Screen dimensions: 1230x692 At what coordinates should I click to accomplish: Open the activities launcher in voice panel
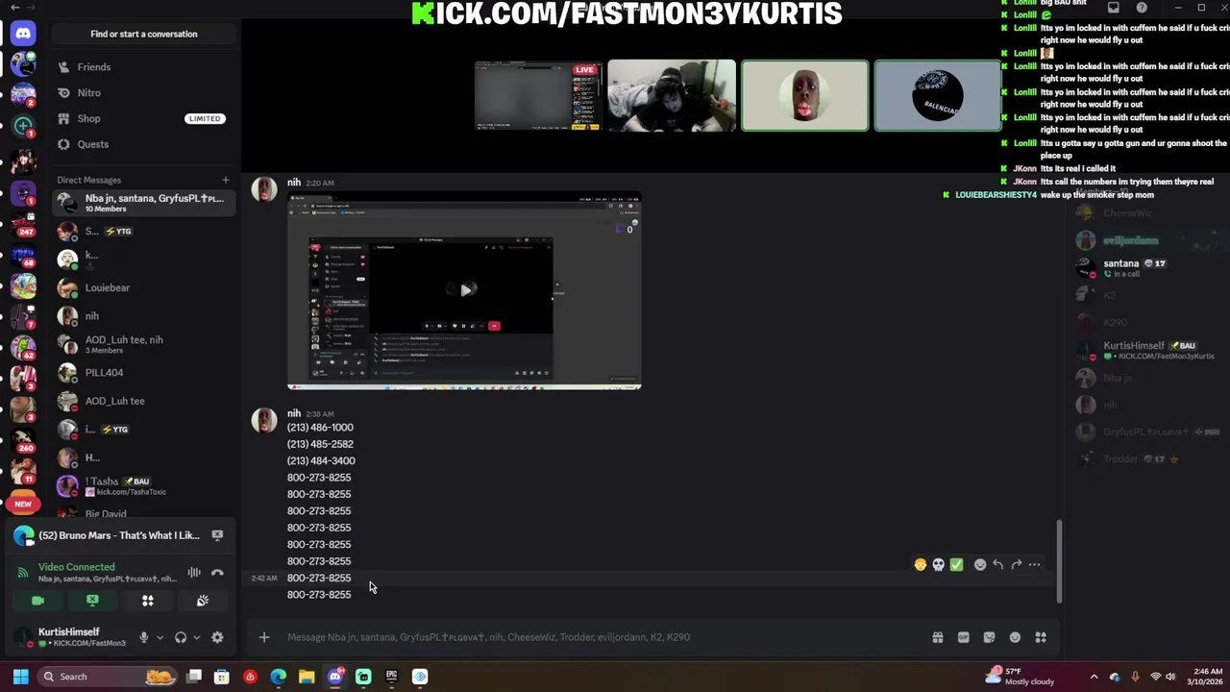(148, 601)
